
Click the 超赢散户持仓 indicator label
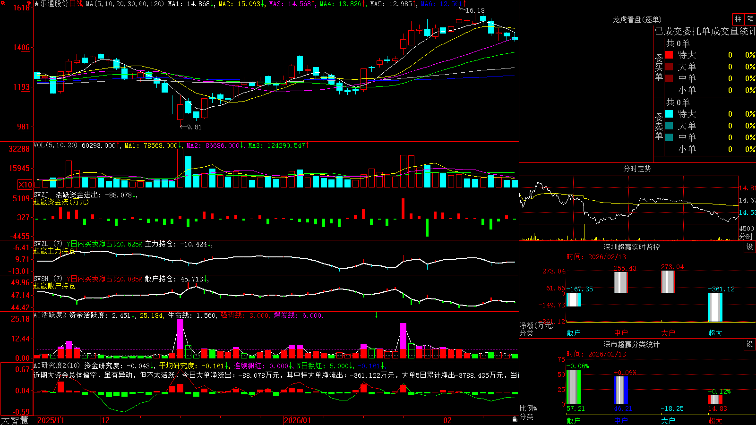54,286
